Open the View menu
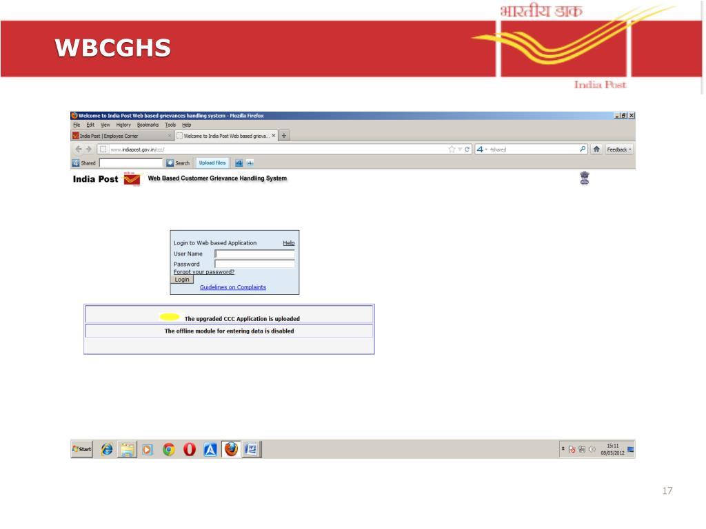This screenshot has width=706, height=529. (x=105, y=125)
